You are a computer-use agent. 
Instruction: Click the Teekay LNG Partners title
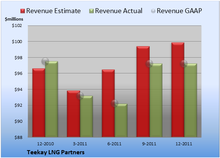click(x=56, y=152)
